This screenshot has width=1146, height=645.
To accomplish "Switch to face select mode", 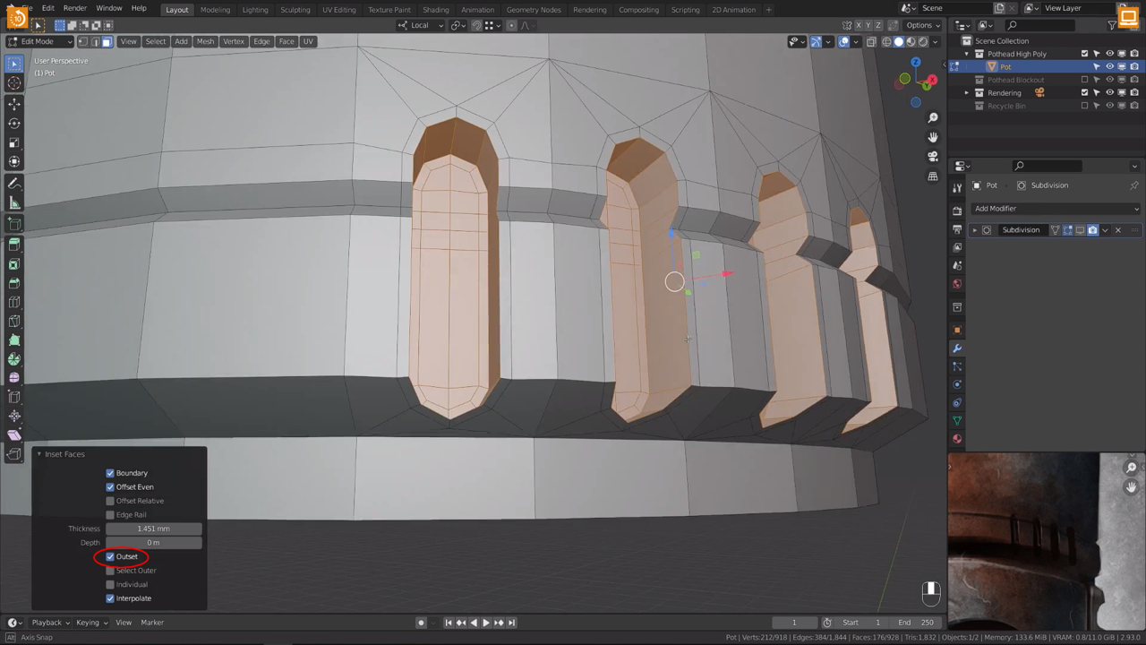I will (x=107, y=41).
